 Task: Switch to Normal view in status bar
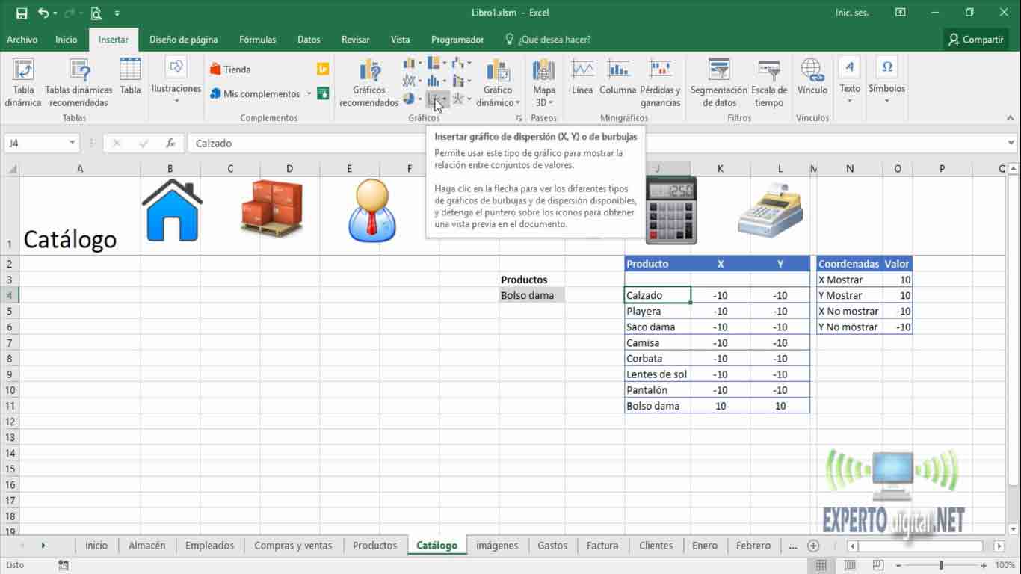[x=821, y=566]
